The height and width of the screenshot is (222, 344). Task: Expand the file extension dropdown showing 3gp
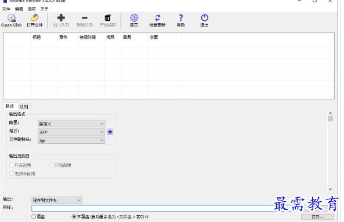coord(71,140)
